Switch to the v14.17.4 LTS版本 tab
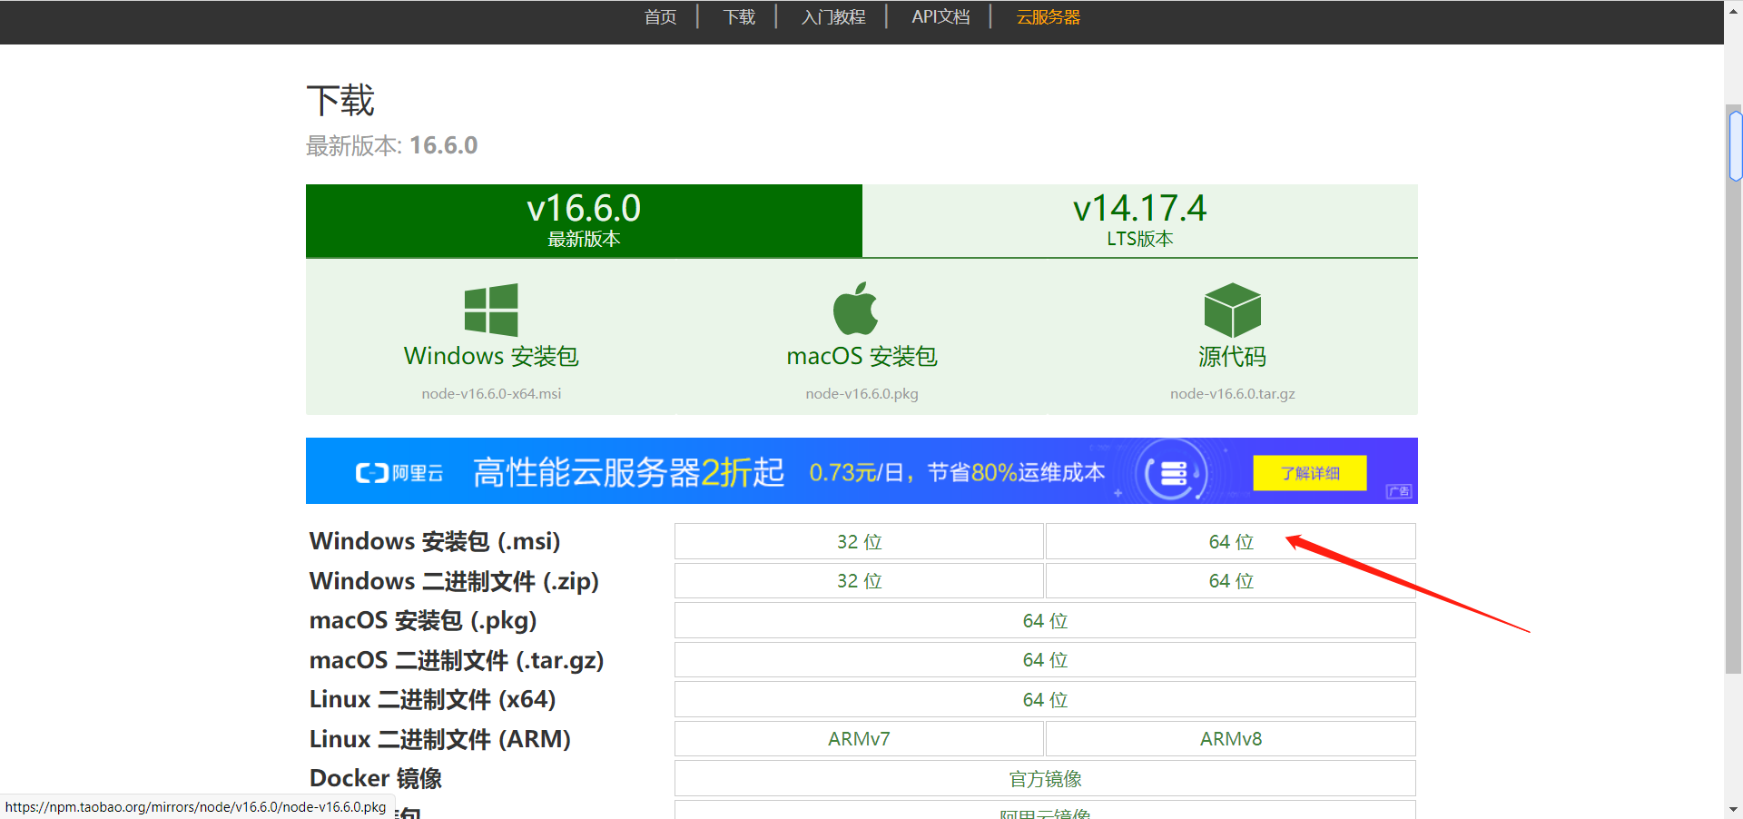Viewport: 1743px width, 819px height. pos(1140,221)
